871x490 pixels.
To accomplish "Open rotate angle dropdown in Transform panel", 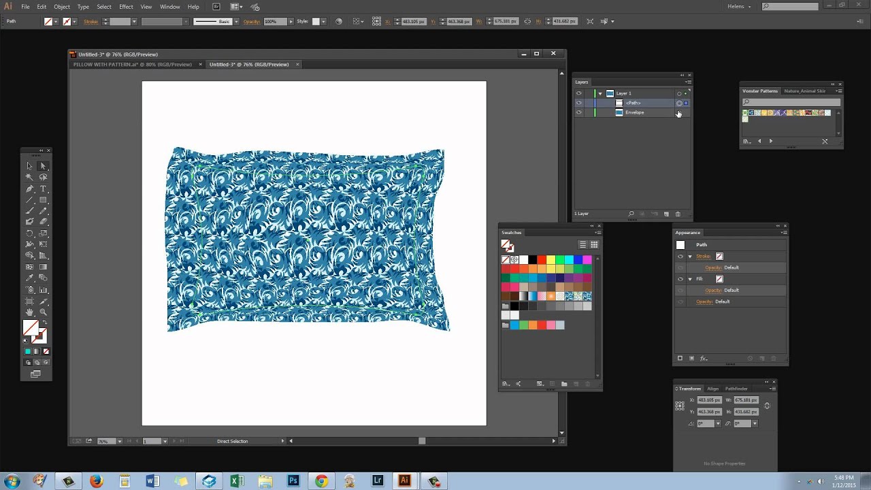I will click(718, 423).
